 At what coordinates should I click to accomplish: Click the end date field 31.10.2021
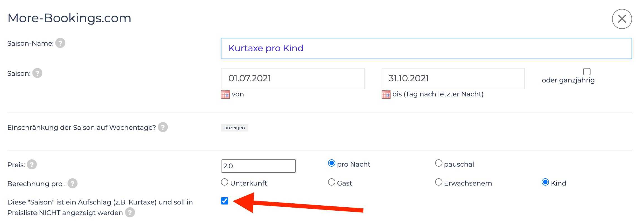[x=453, y=79]
